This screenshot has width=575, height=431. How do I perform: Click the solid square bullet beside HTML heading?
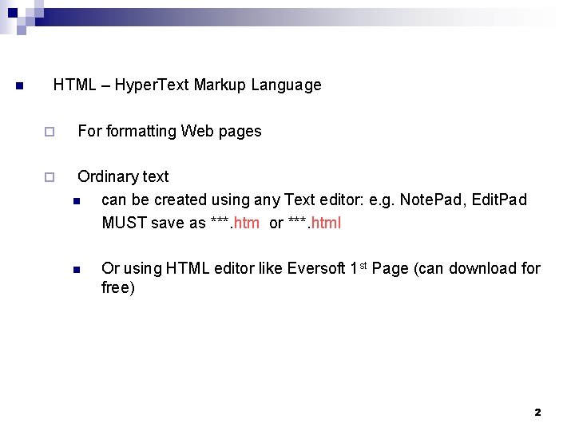point(20,86)
